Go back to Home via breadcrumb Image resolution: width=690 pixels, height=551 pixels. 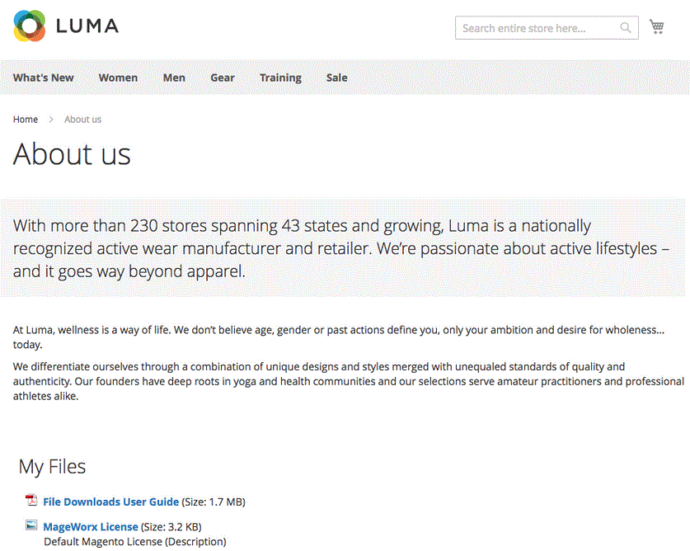(x=26, y=120)
